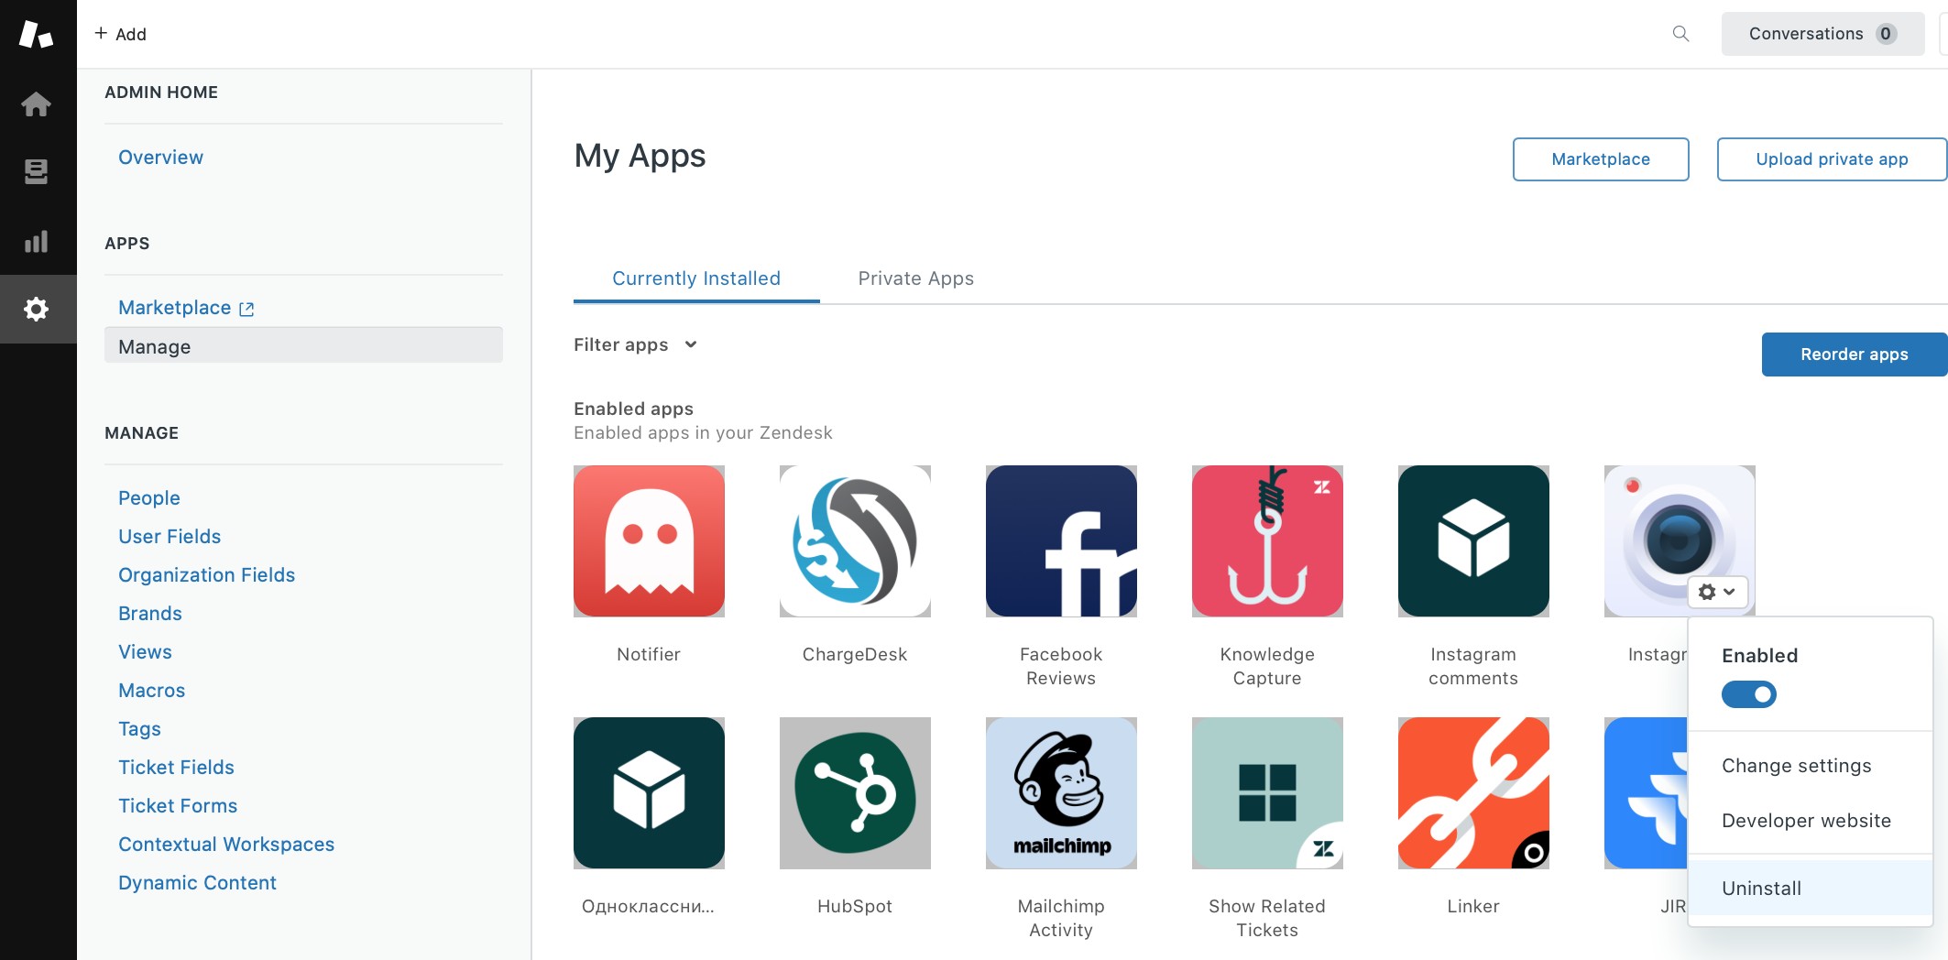The height and width of the screenshot is (960, 1948).
Task: Open the ChargeDesk app icon
Action: (855, 540)
